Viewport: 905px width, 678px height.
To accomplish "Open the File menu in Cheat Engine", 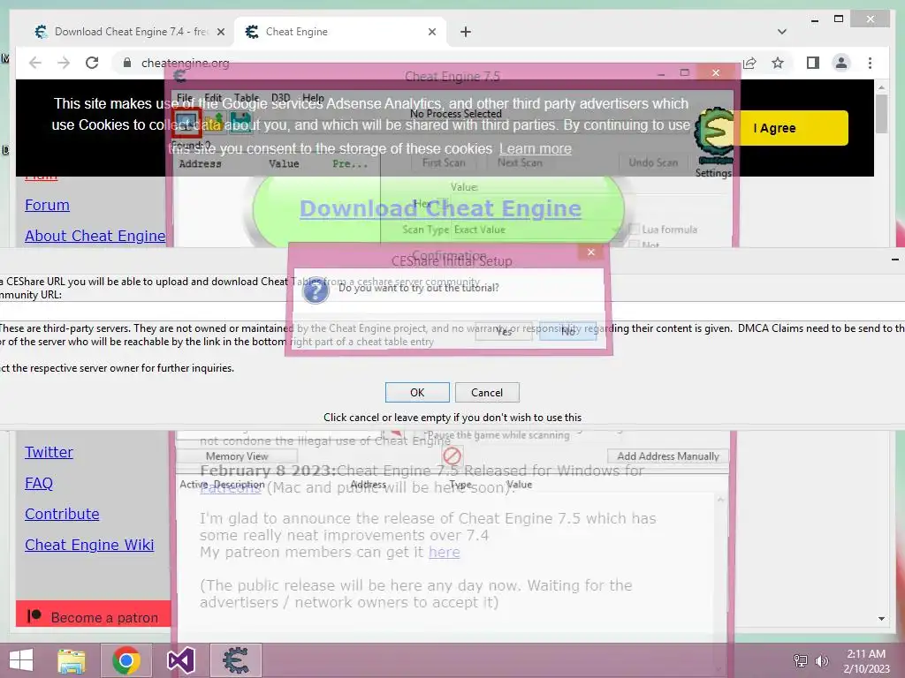I will pyautogui.click(x=185, y=97).
